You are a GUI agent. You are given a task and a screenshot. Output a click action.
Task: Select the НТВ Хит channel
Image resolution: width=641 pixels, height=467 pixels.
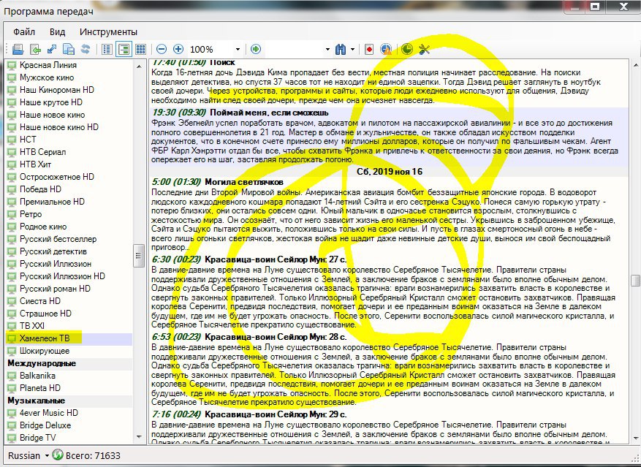(x=35, y=164)
